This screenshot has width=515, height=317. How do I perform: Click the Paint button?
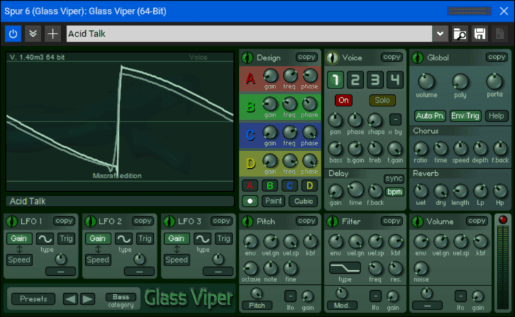[273, 201]
